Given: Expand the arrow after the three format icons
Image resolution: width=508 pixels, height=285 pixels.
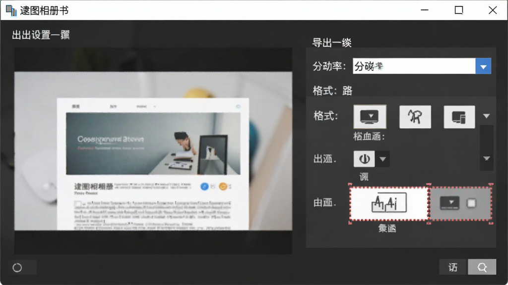Looking at the screenshot, I should pyautogui.click(x=486, y=116).
